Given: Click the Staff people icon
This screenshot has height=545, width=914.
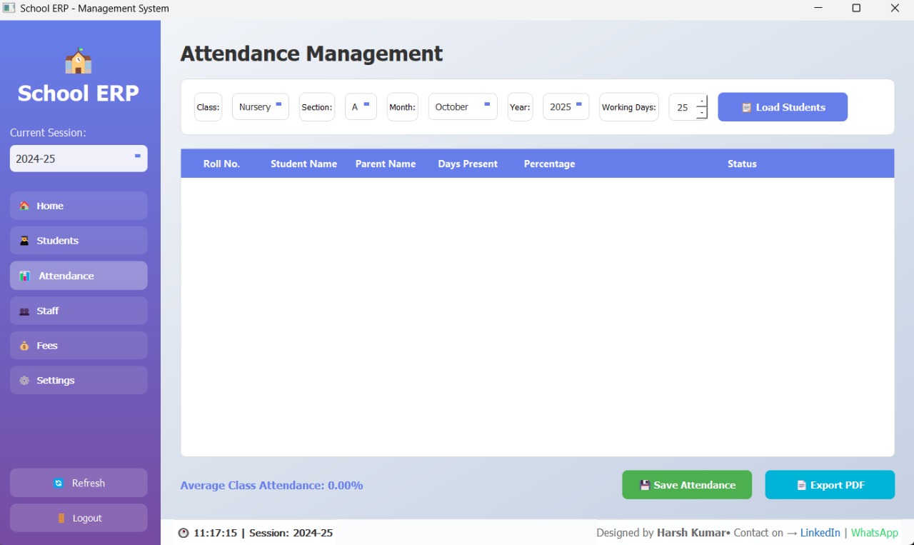Looking at the screenshot, I should point(24,311).
